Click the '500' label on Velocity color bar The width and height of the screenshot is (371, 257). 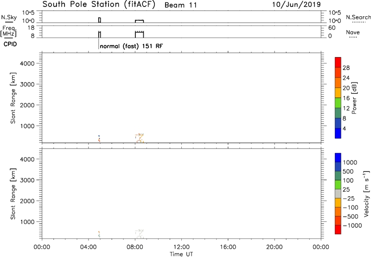[348, 171]
